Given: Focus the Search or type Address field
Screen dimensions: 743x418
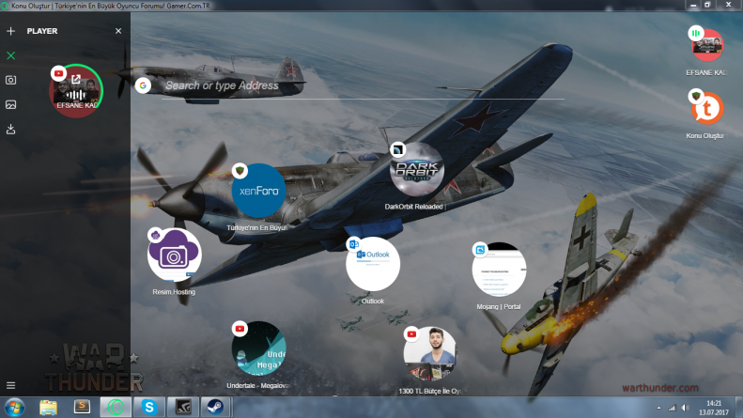Looking at the screenshot, I should pyautogui.click(x=363, y=85).
